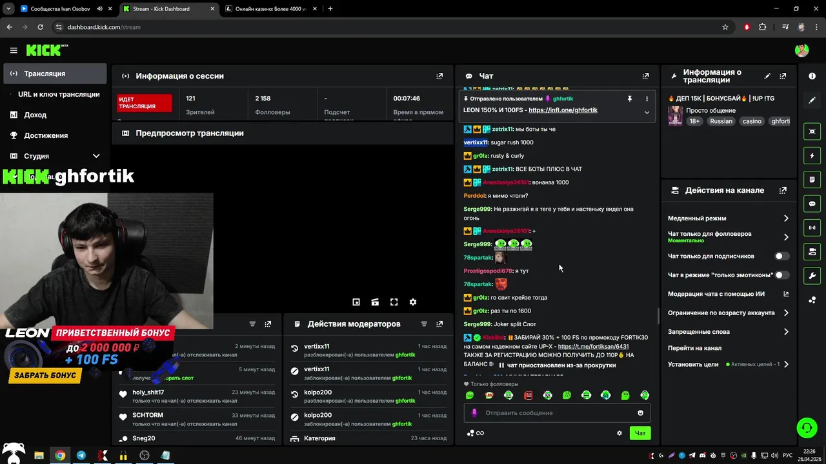The image size is (826, 464).
Task: Toggle the stream preview widget sidebar icon
Action: click(x=812, y=131)
